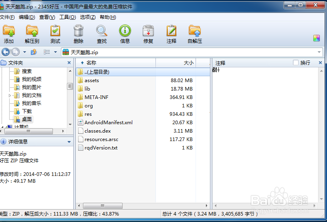Click the 注释 (Comment) toolbar icon
The width and height of the screenshot is (327, 222).
pyautogui.click(x=172, y=34)
